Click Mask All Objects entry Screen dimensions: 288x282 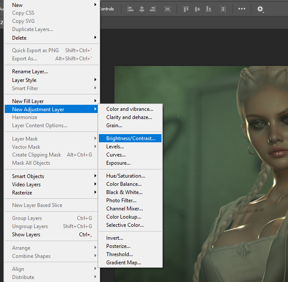[52, 163]
